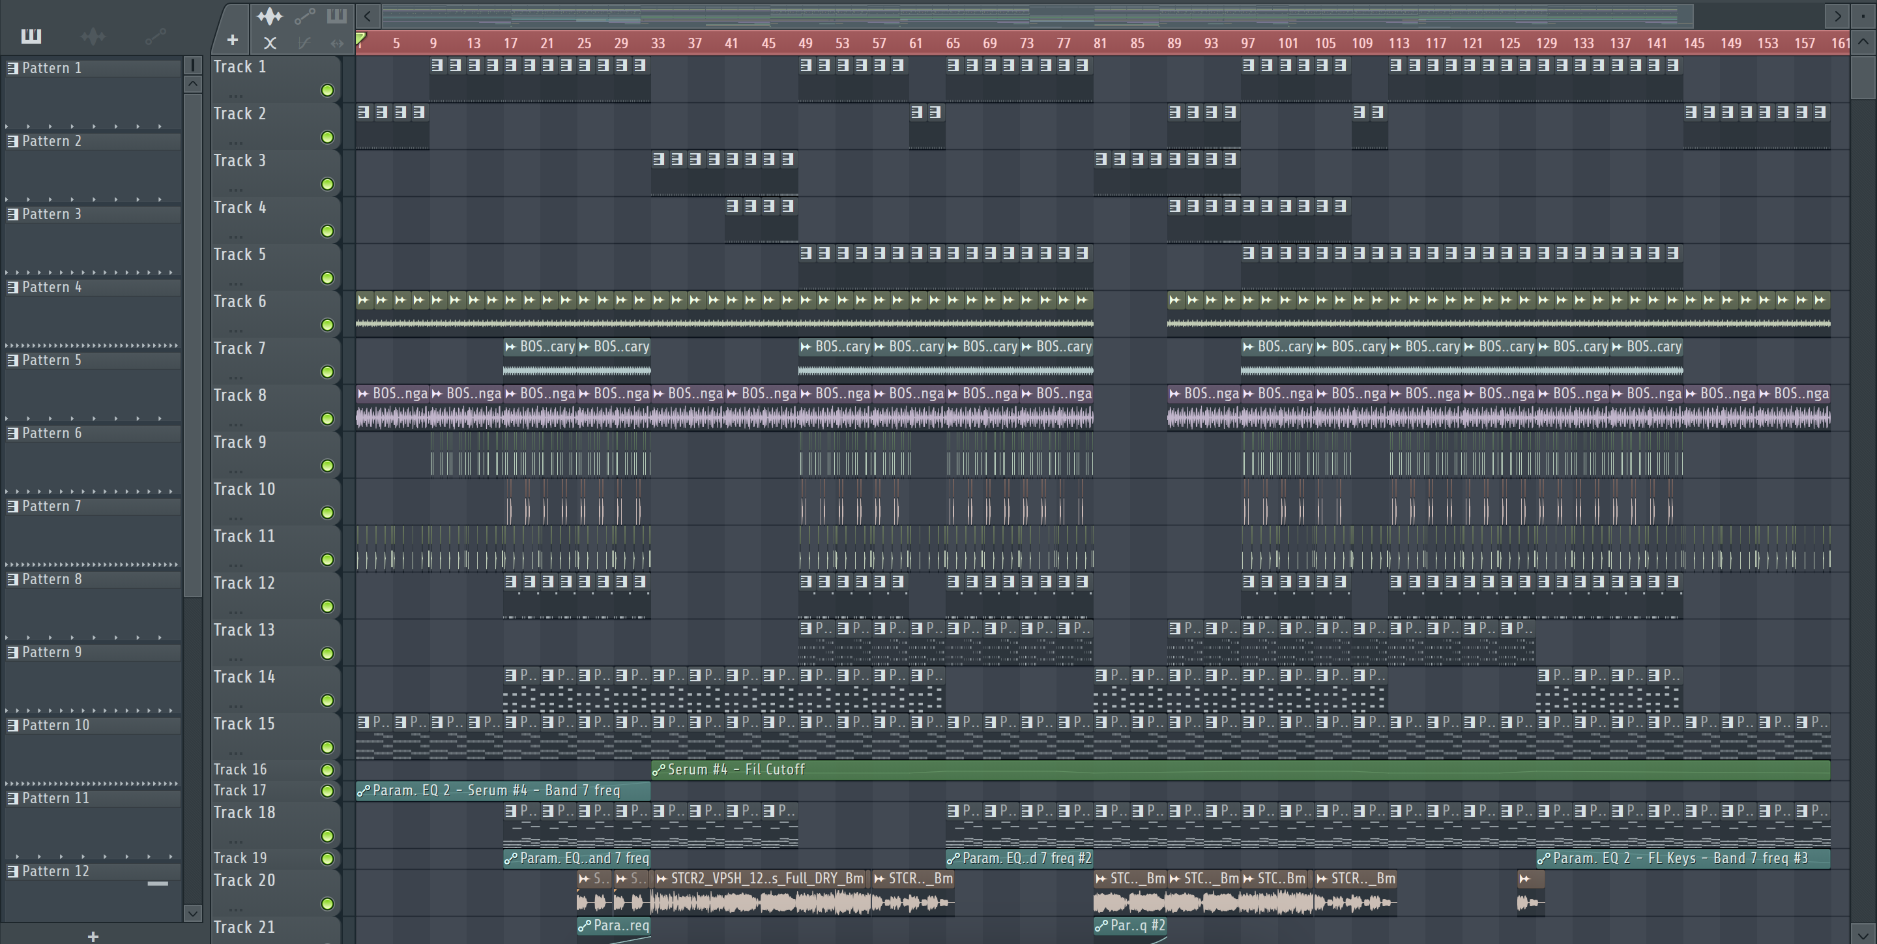Image resolution: width=1877 pixels, height=944 pixels.
Task: Select the Track 12 header label
Action: [244, 583]
